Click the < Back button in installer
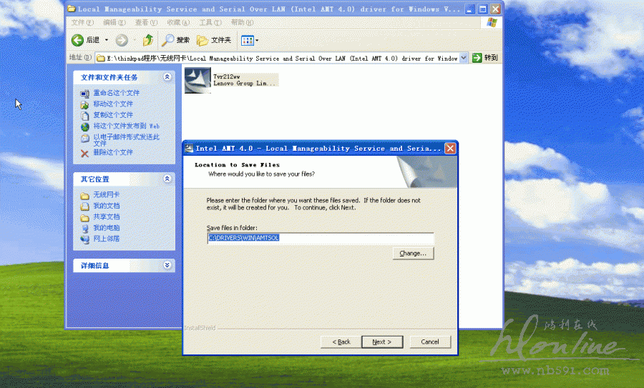This screenshot has height=388, width=644. (341, 342)
